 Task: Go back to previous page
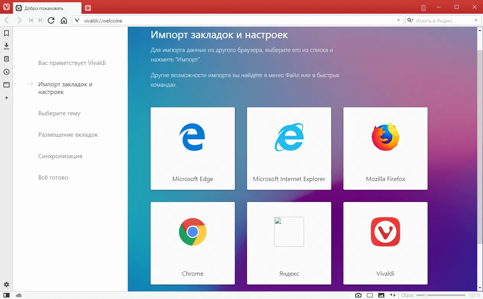(7, 21)
